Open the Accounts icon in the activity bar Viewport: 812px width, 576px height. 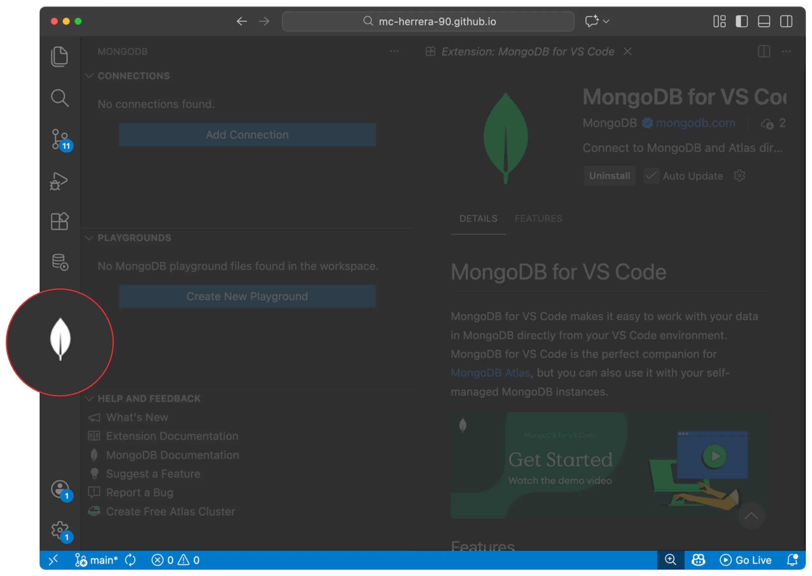click(x=59, y=489)
